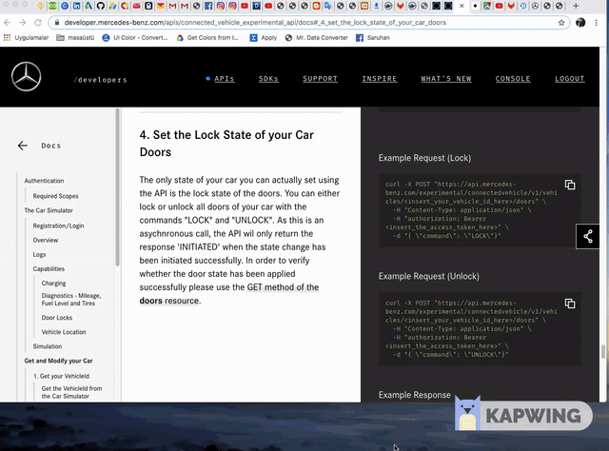The width and height of the screenshot is (609, 451).
Task: Click the floating share icon
Action: click(x=588, y=236)
